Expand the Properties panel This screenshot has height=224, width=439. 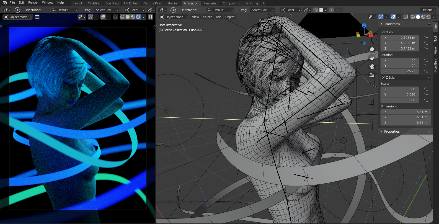tap(381, 132)
